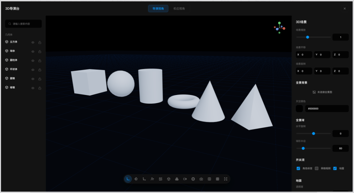
Task: Select 棱锥 in the geometry list
Action: tap(13, 87)
